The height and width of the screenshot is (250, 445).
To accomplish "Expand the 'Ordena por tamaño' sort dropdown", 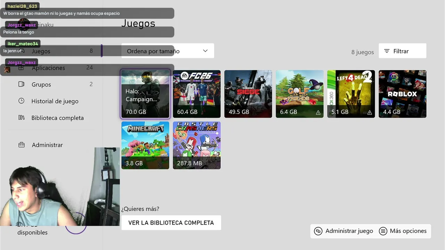I will 168,51.
